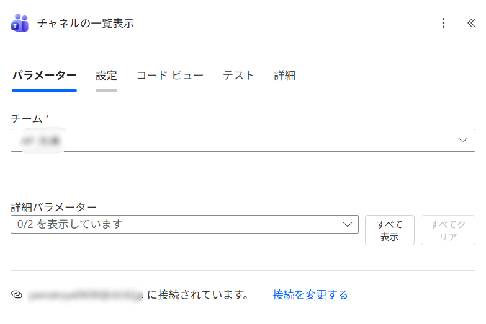Click the チーム dropdown chevron arrow
The width and height of the screenshot is (486, 324).
462,141
